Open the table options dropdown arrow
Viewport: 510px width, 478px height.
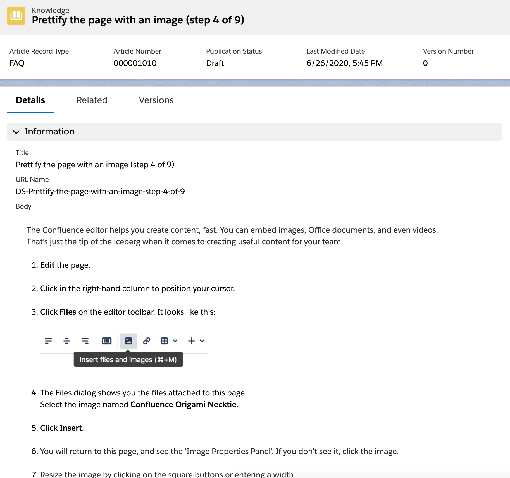(x=175, y=341)
